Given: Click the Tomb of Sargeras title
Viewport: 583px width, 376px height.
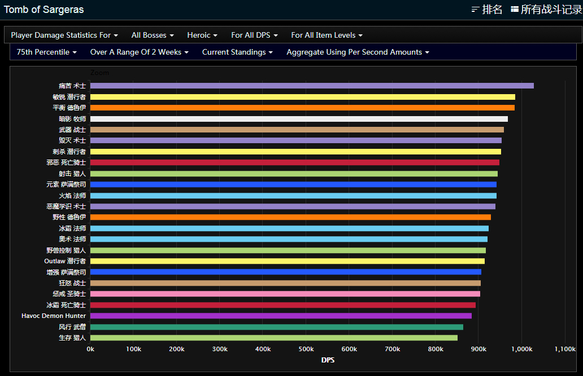Looking at the screenshot, I should point(45,10).
